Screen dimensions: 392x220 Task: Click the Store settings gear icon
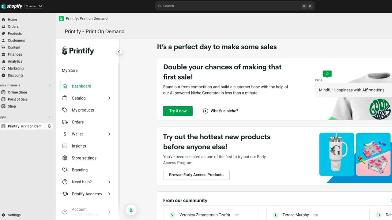coord(65,158)
